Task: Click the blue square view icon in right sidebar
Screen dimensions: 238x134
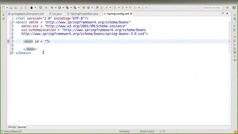Action: 235,52
